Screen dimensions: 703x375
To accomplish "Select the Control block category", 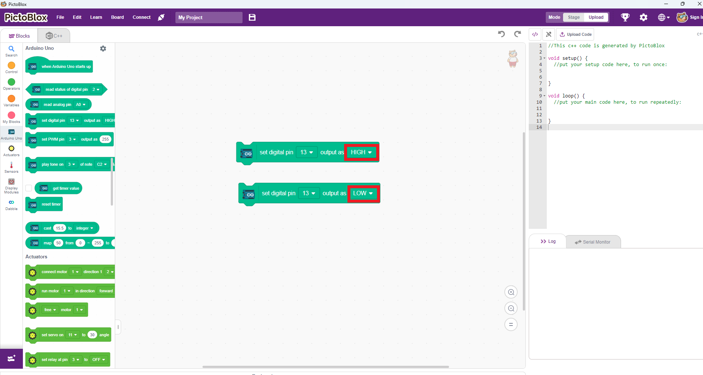I will (11, 67).
